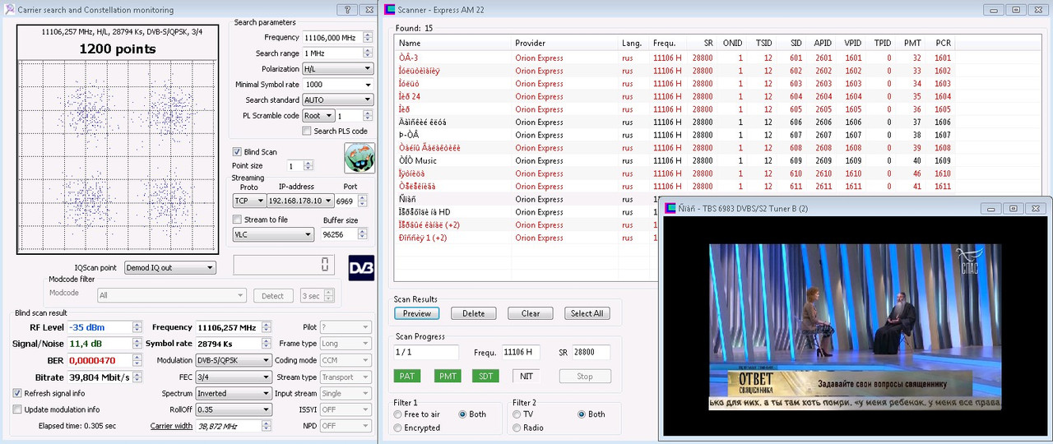1053x444 pixels.
Task: Select TV radio in Filter 2
Action: pos(517,414)
